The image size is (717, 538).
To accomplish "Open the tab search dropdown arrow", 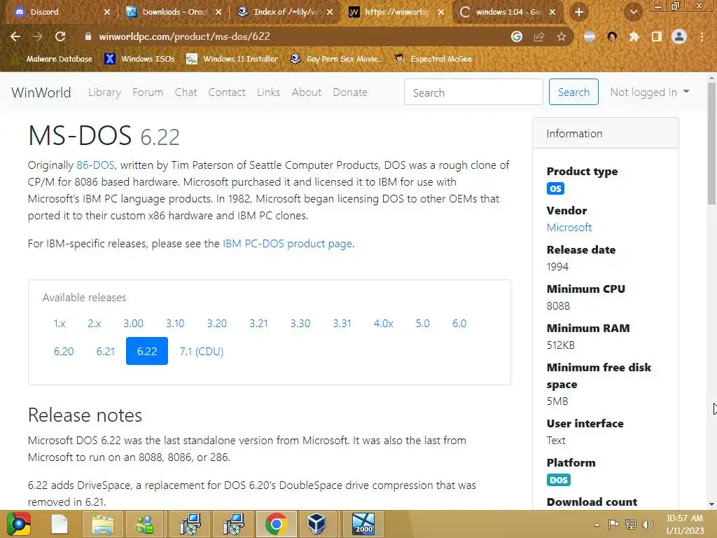I will [x=633, y=13].
